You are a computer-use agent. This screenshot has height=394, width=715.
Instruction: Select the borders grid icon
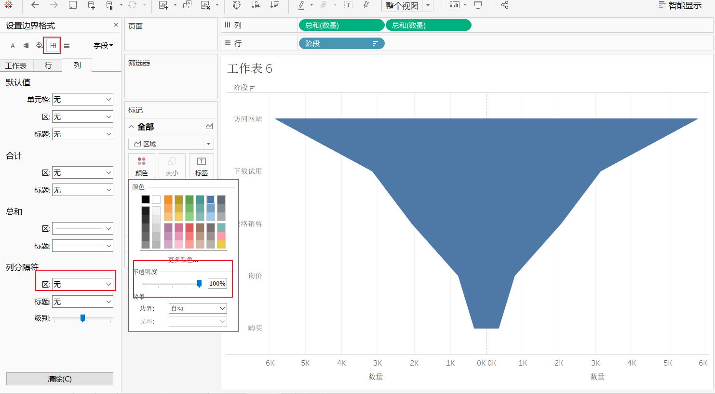53,45
